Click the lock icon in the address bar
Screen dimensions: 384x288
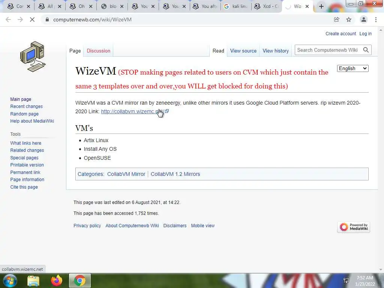click(x=47, y=19)
